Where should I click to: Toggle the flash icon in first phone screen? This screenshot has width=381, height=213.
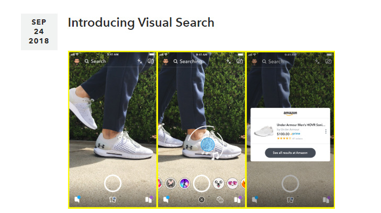point(140,61)
